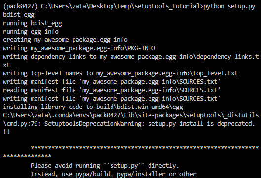
Task: Click the 'build\bdist.win-amd64\egg' path
Action: tap(140, 107)
